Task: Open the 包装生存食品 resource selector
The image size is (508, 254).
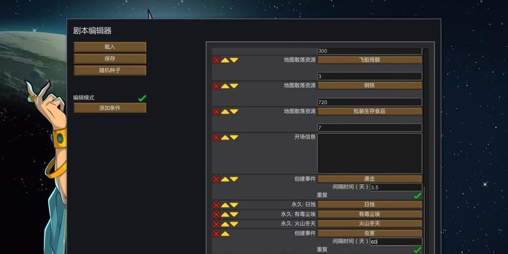Action: tap(370, 111)
